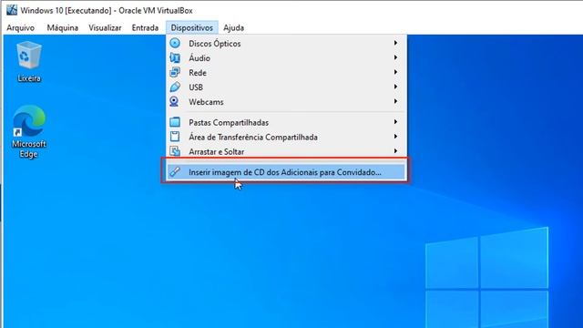Open the Ajuda menu
This screenshot has height=328, width=583.
(x=233, y=28)
